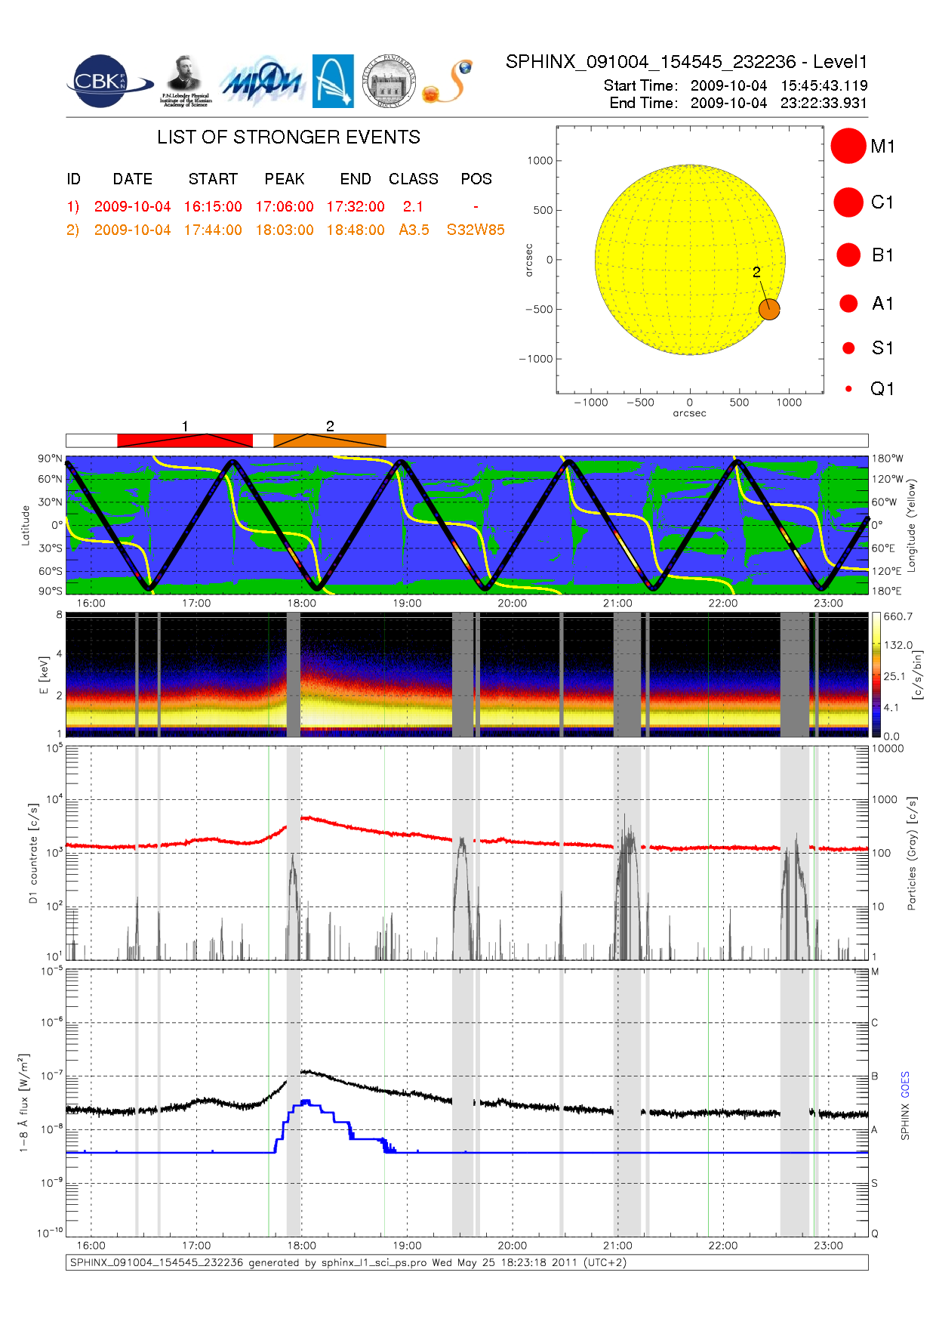Click the PEAK column header
936x1325 pixels.
285,179
